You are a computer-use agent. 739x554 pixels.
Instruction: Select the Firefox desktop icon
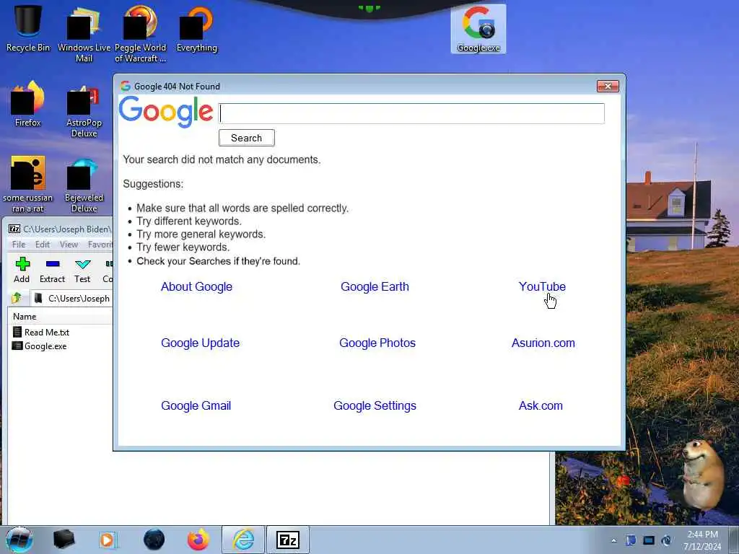click(28, 104)
